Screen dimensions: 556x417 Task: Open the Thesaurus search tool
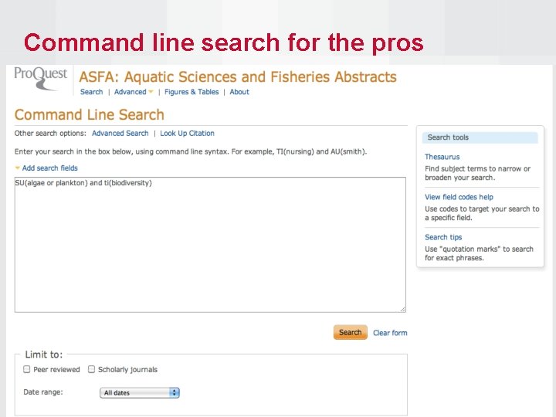pyautogui.click(x=442, y=157)
